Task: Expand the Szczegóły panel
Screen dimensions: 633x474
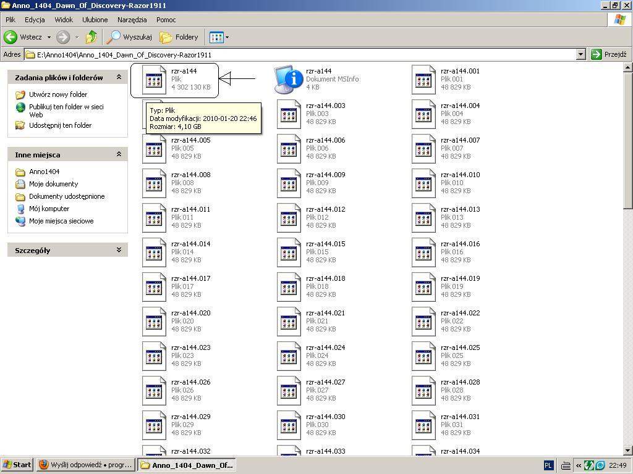Action: 119,250
